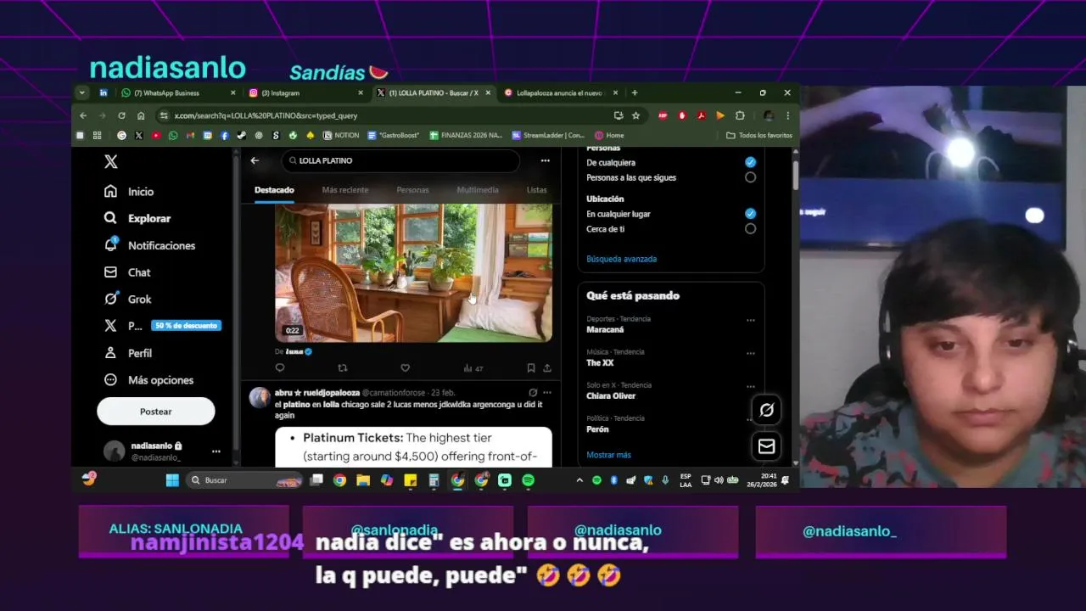Select De cualquiera option
The height and width of the screenshot is (611, 1086).
click(x=750, y=162)
